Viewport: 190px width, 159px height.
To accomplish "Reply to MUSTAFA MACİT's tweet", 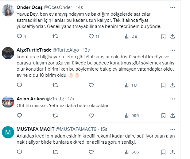I will [x=20, y=152].
